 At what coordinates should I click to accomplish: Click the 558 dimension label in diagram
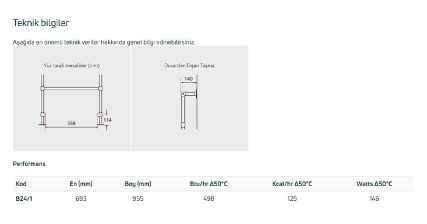[71, 123]
